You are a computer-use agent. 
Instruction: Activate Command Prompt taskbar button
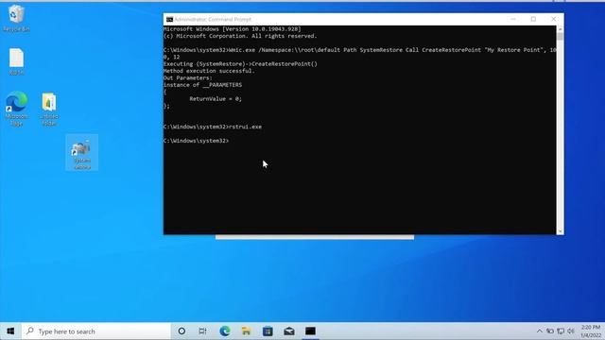(x=310, y=331)
